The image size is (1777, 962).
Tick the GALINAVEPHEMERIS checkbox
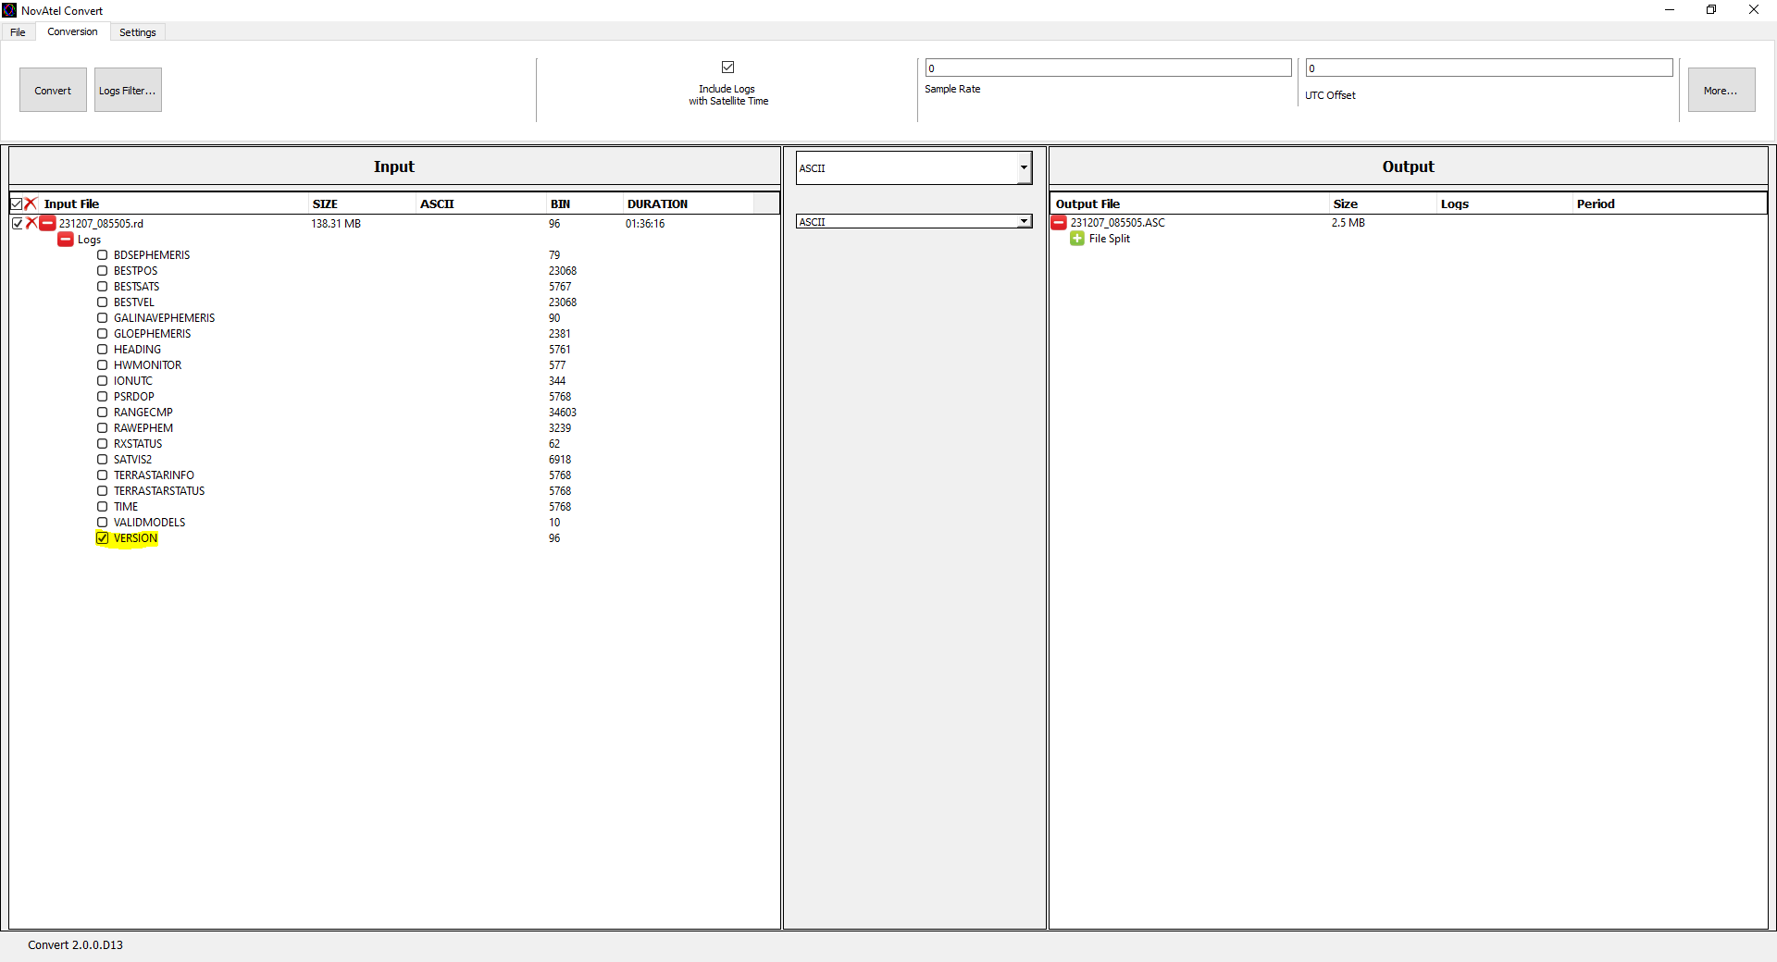point(103,318)
